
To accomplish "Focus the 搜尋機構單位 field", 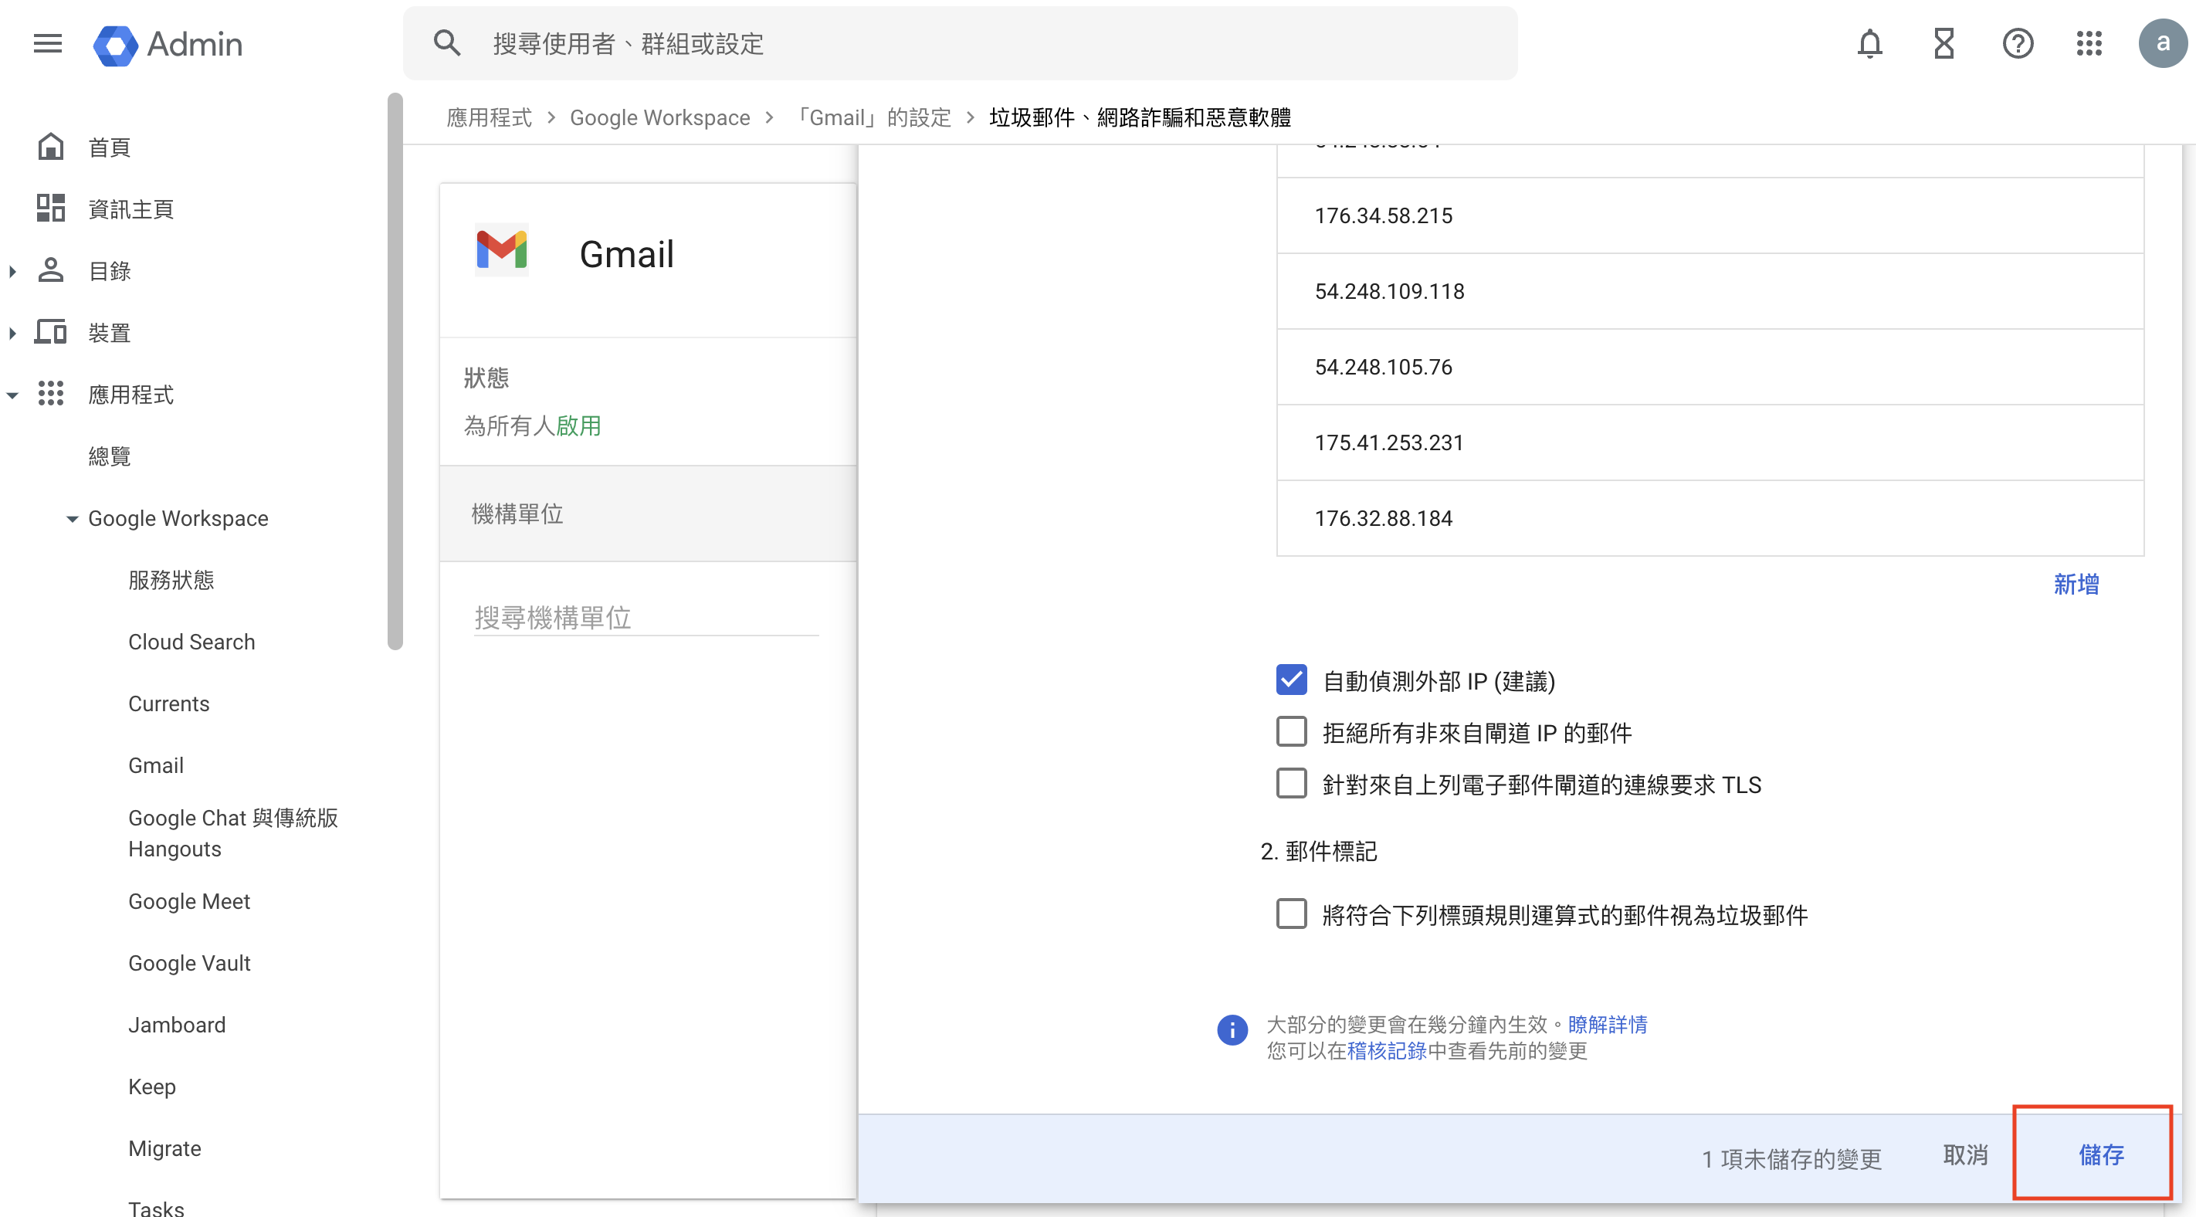I will click(x=646, y=618).
